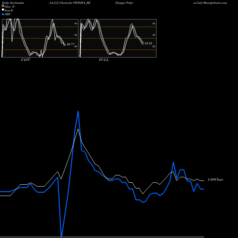Select the 'OBV' legend label
This screenshot has width=238, height=238.
pyautogui.click(x=8, y=14)
